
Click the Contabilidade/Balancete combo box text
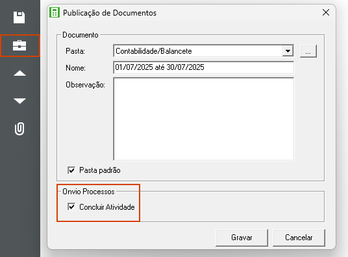(x=154, y=51)
